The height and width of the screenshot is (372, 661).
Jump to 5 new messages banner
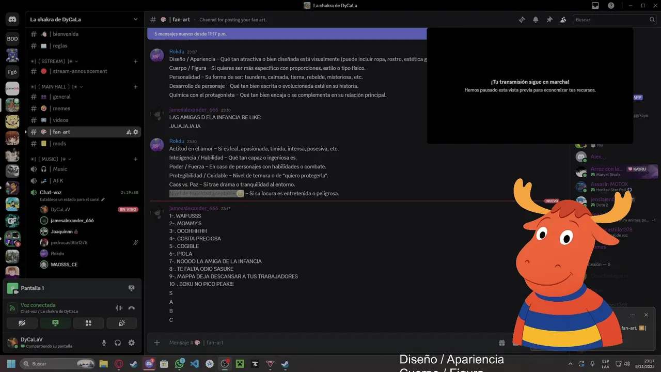287,34
